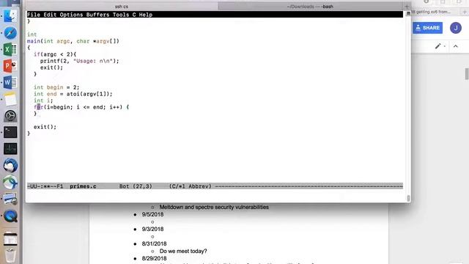Click the Terminal window scrollbar thumb
Image resolution: width=469 pixels, height=264 pixels.
[408, 198]
